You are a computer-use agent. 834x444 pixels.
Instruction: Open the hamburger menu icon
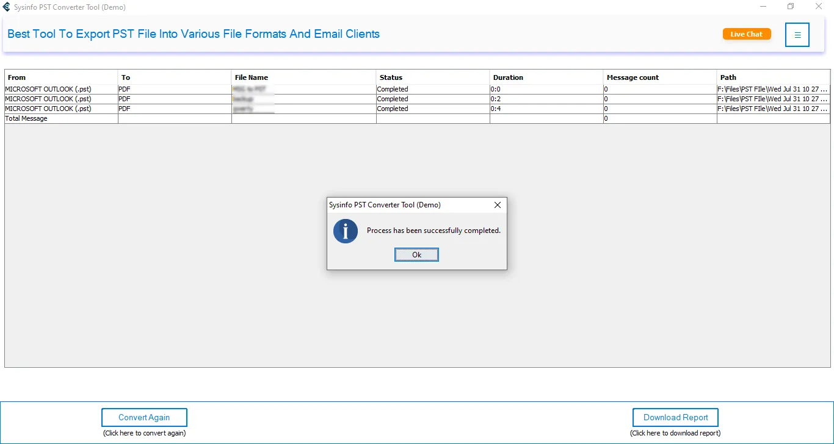point(797,35)
